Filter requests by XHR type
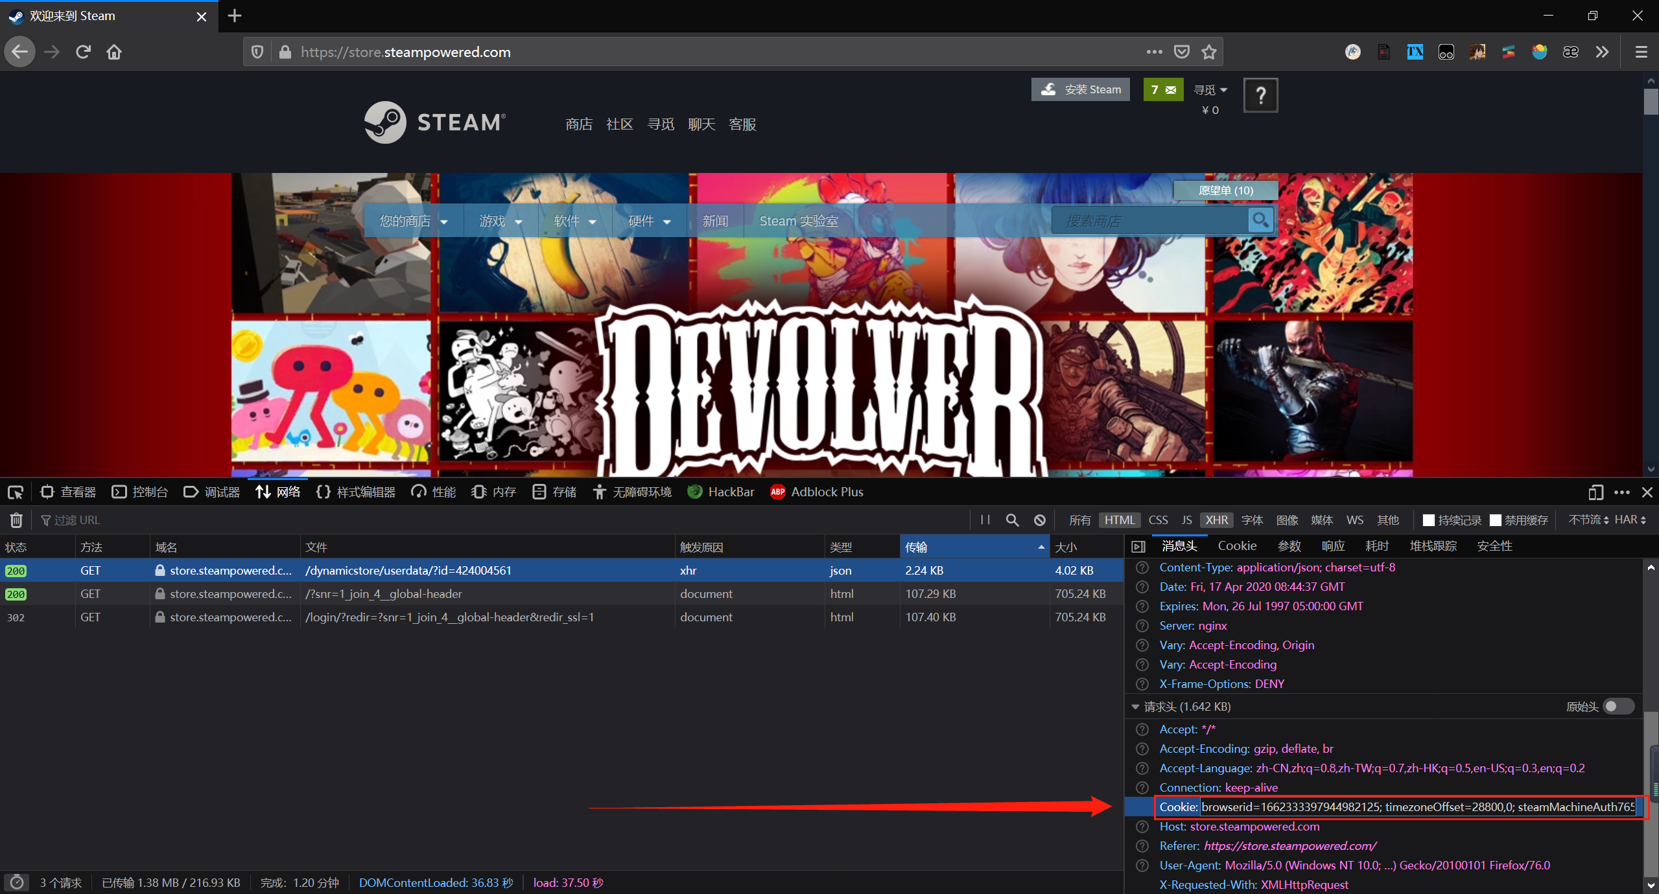The image size is (1659, 894). click(x=1216, y=520)
